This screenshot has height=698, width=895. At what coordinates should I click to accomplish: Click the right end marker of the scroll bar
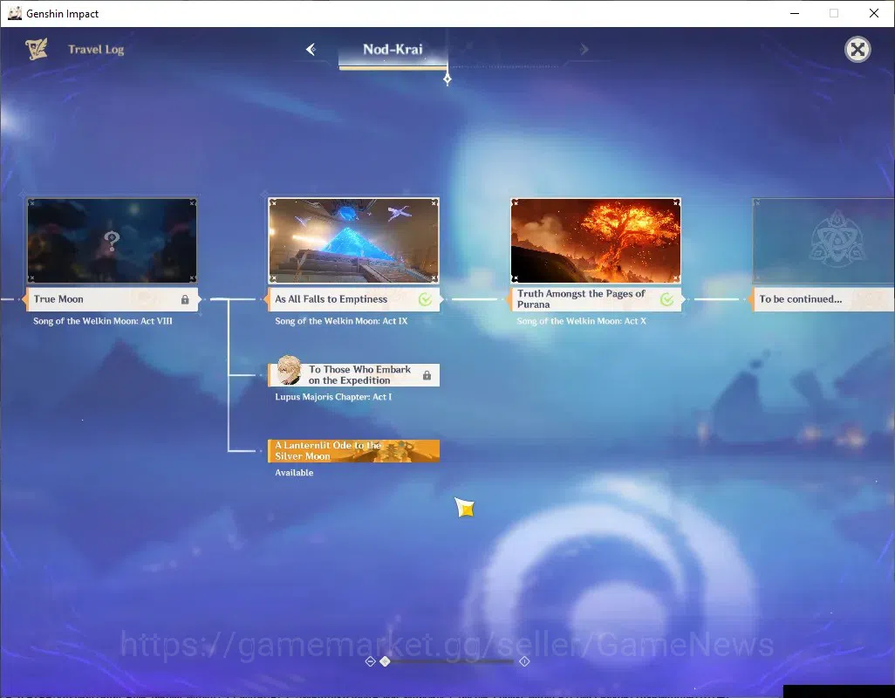524,661
